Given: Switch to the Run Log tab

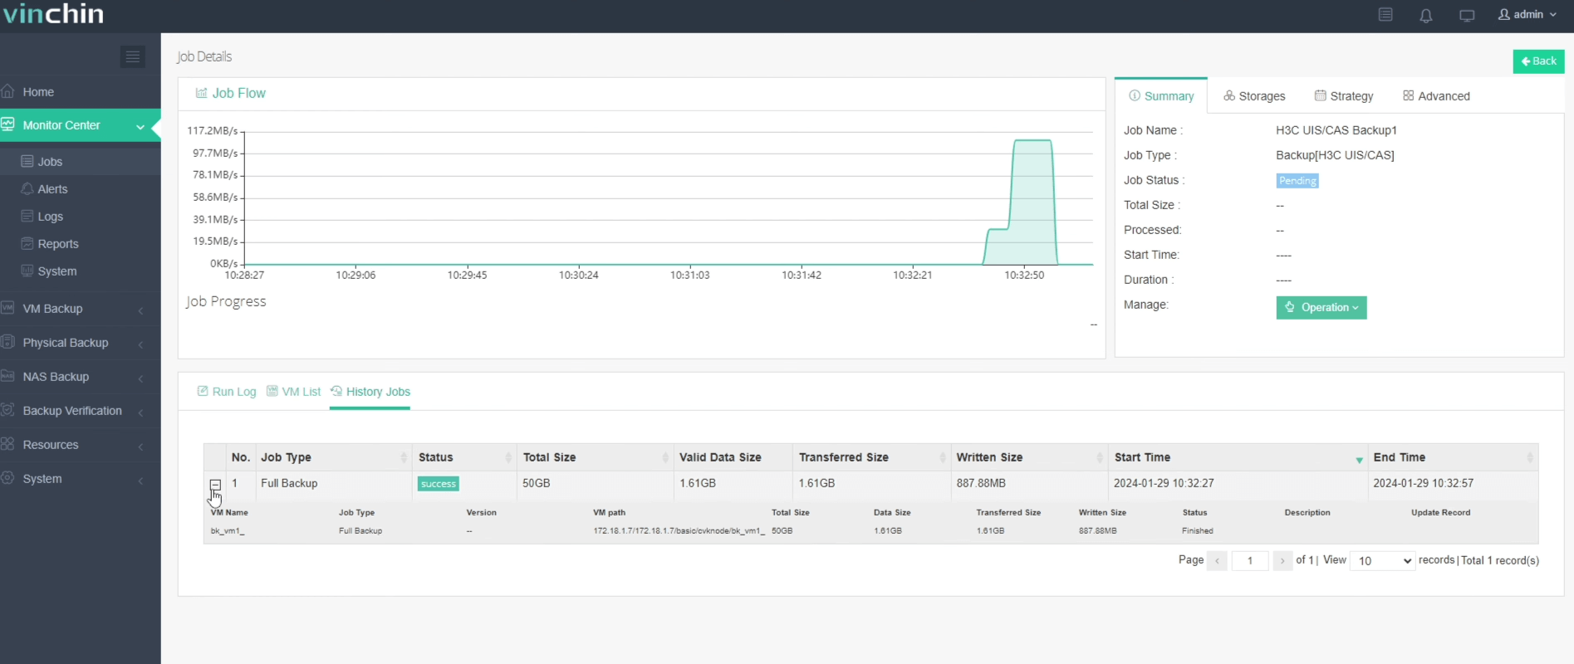Looking at the screenshot, I should click(226, 392).
